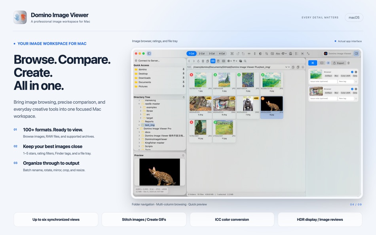Select the 2 Col tab
This screenshot has height=235, width=376.
point(202,53)
